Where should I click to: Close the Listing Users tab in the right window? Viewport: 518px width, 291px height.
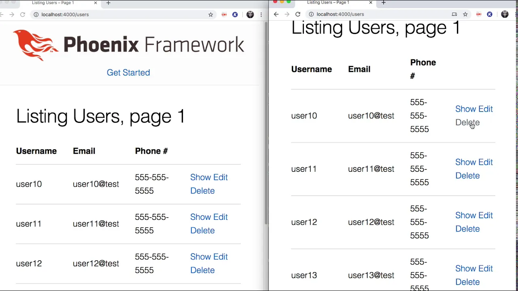point(371,2)
